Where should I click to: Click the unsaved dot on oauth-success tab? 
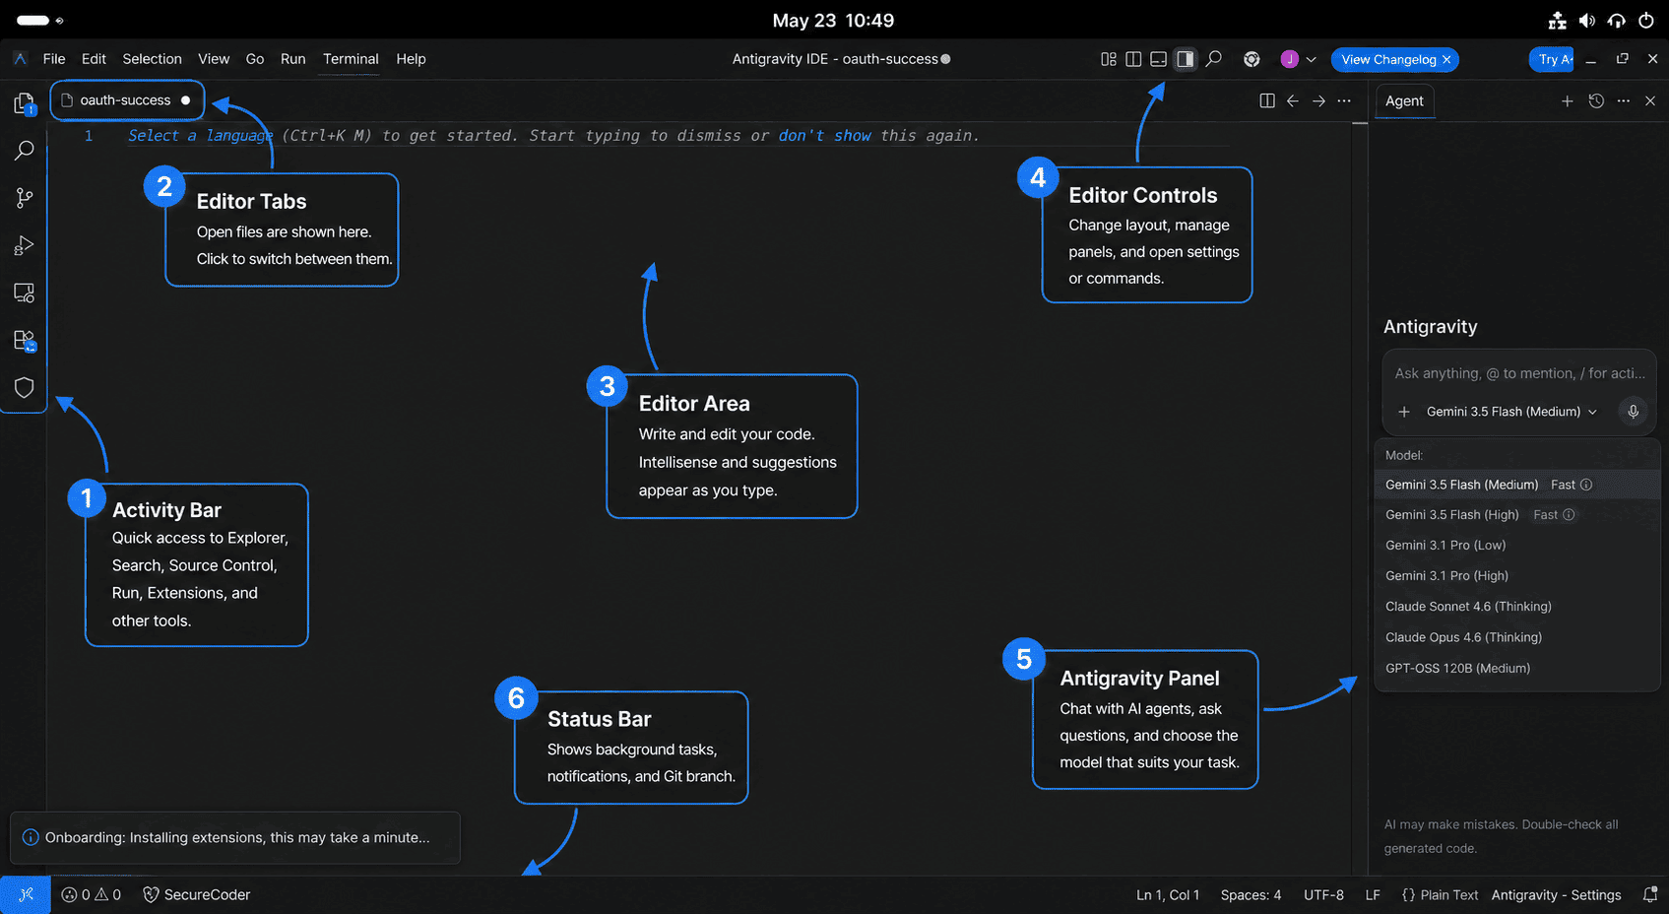coord(185,100)
